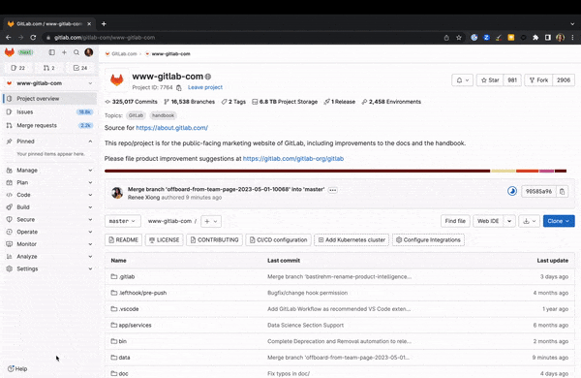Bookmark this page with the star icon
The width and height of the screenshot is (581, 378).
[459, 38]
